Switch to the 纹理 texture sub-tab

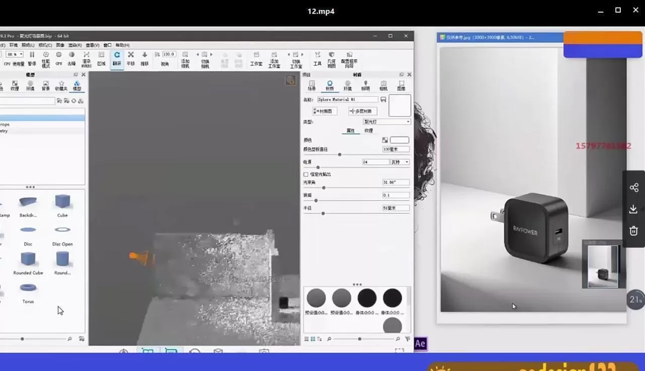368,131
